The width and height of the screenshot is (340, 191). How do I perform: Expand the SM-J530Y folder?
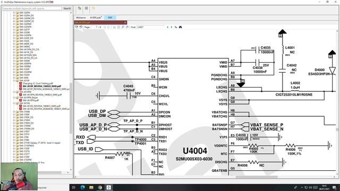point(14,75)
